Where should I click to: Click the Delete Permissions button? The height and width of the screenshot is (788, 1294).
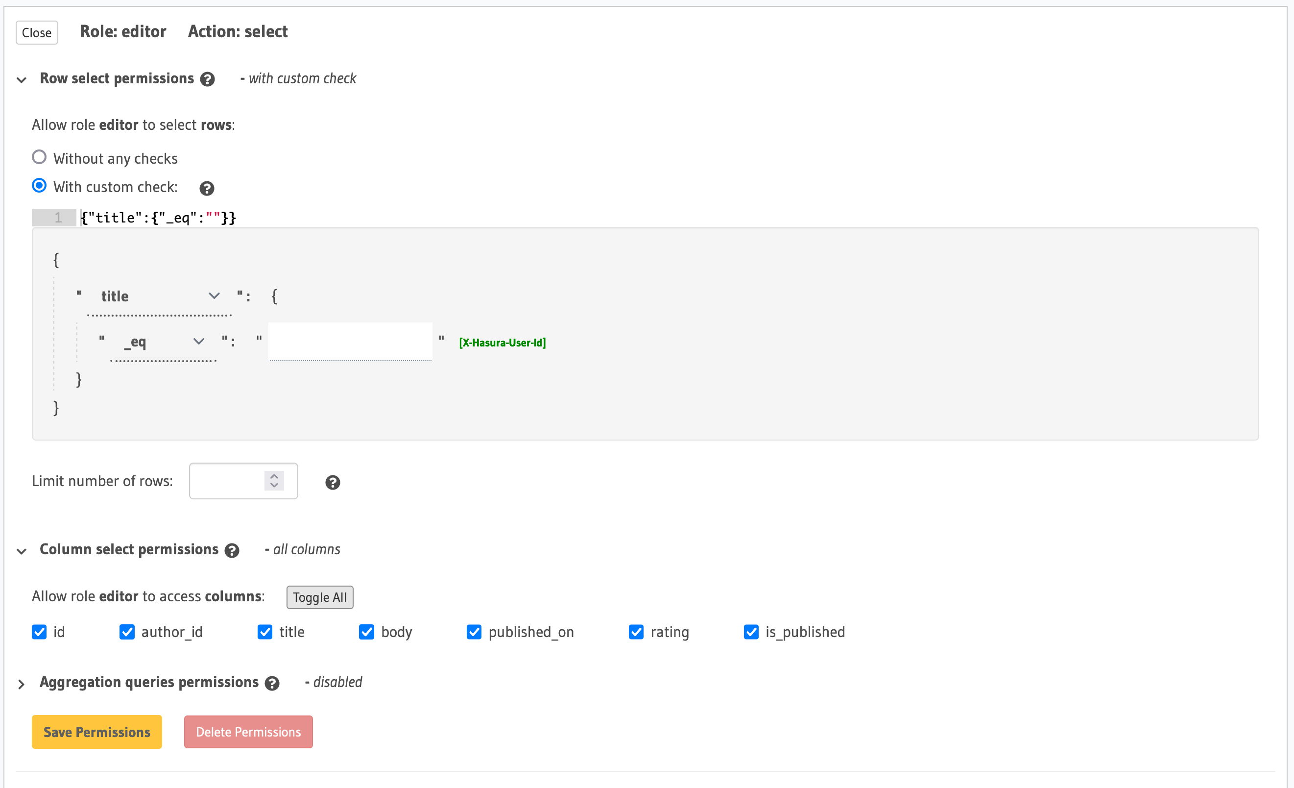[x=248, y=732]
